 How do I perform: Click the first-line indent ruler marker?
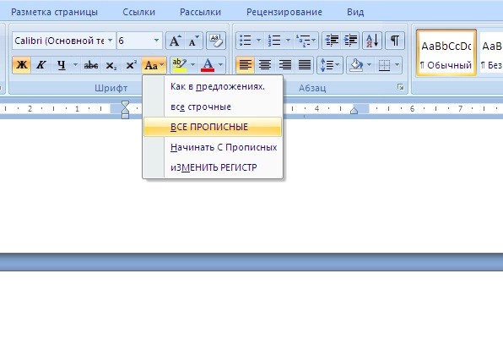126,104
